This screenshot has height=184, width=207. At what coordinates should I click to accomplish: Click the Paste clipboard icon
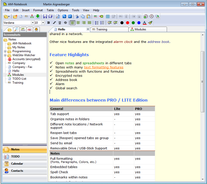[x=88, y=16]
